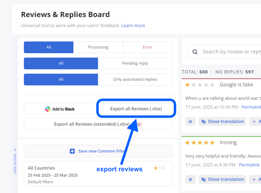Image resolution: width=261 pixels, height=193 pixels.
Task: Open the Learn more link
Action: coord(133,26)
